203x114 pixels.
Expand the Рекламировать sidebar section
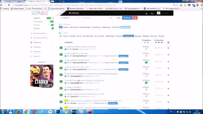tap(42, 33)
